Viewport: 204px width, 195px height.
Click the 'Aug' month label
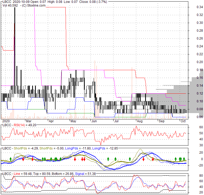pyautogui.click(x=140, y=121)
